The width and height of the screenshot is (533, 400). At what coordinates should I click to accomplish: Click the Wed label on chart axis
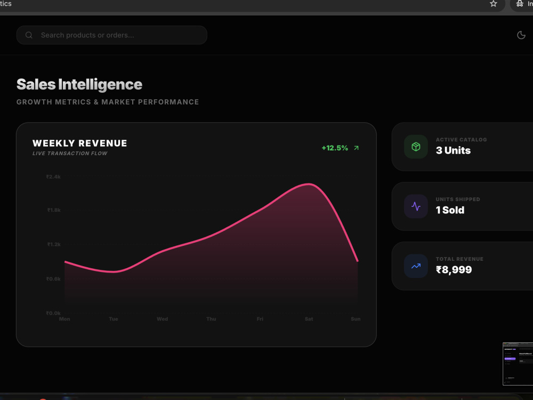pyautogui.click(x=162, y=319)
